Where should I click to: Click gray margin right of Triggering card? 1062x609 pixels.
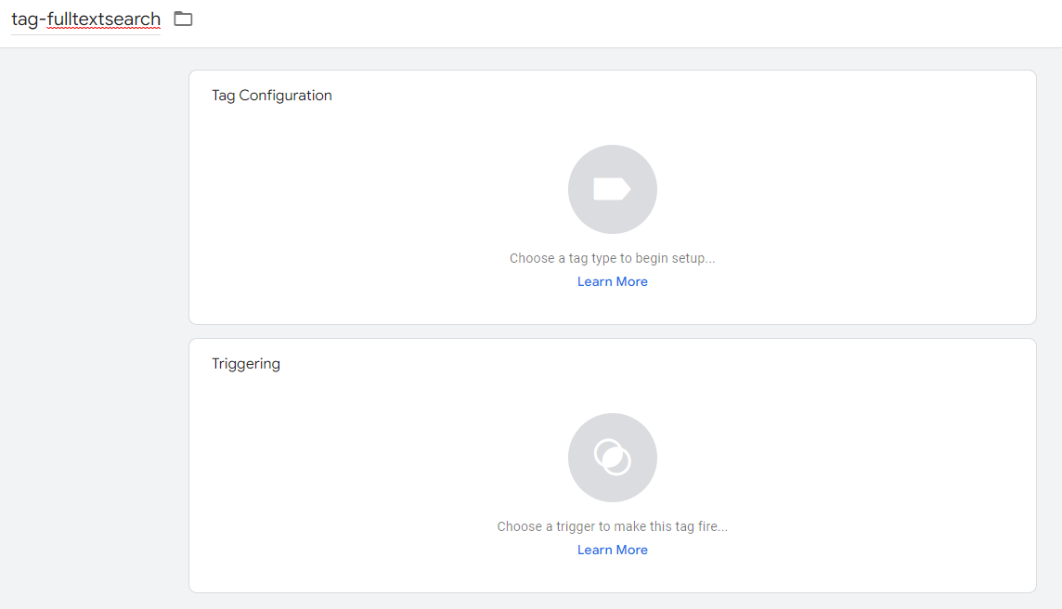1049,464
